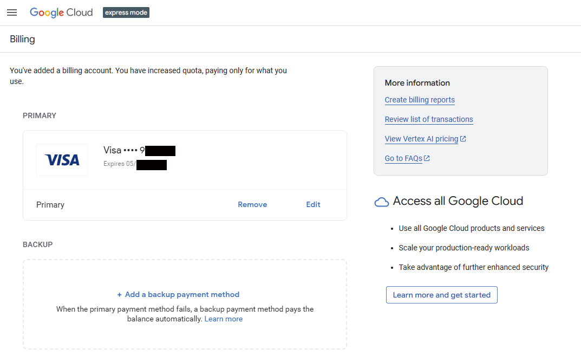Image resolution: width=581 pixels, height=355 pixels.
Task: Click external link icon beside Go to FAQs
Action: (x=427, y=158)
